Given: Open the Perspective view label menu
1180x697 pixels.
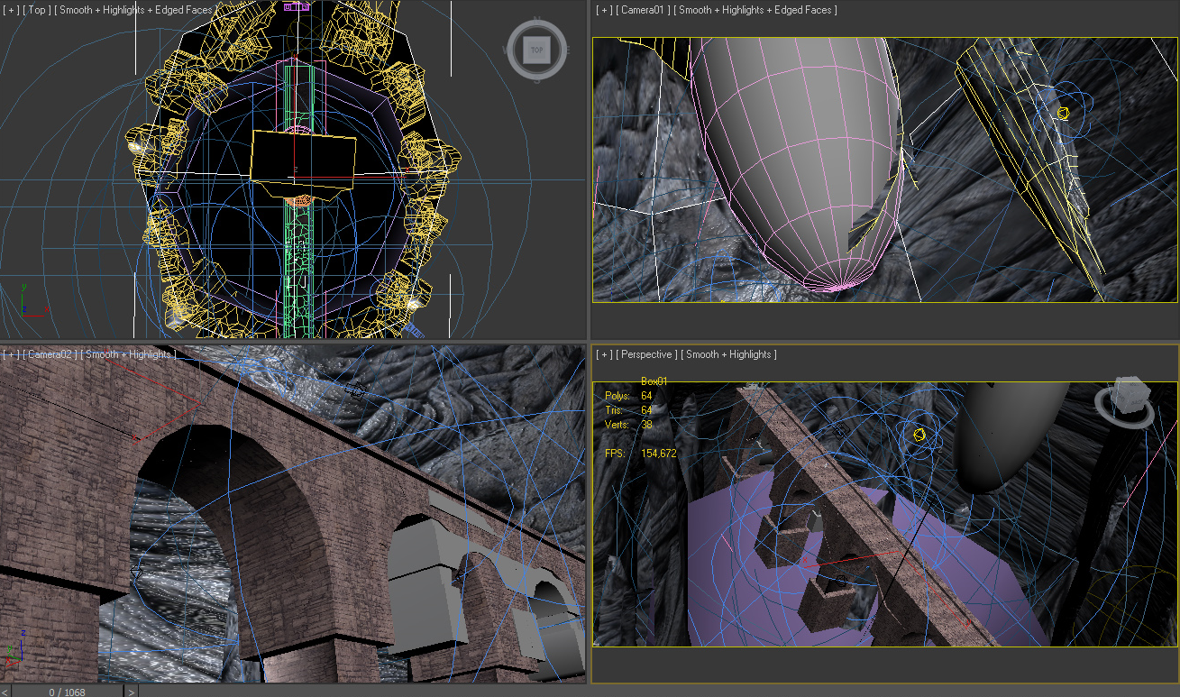Looking at the screenshot, I should (x=645, y=354).
